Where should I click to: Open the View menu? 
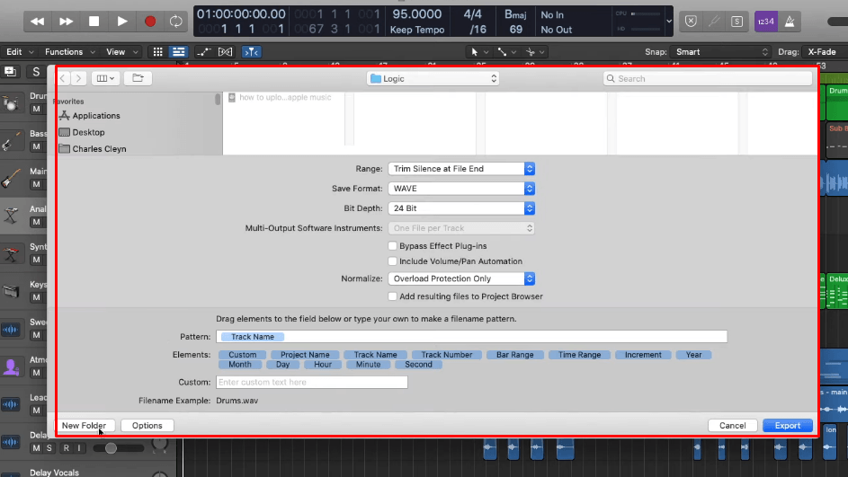[121, 52]
